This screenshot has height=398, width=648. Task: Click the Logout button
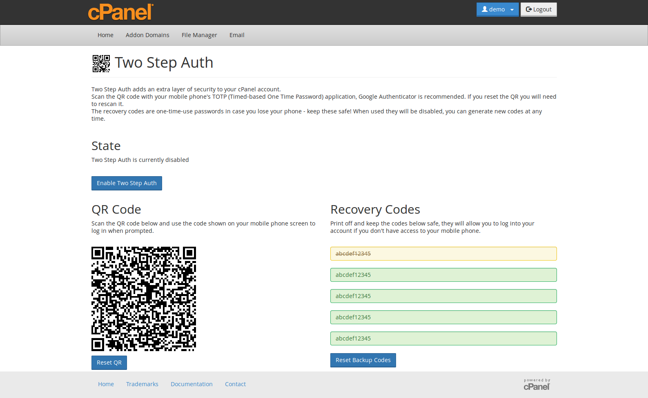(x=539, y=9)
